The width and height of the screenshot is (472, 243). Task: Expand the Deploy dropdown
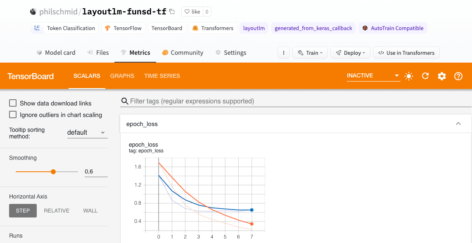point(350,53)
